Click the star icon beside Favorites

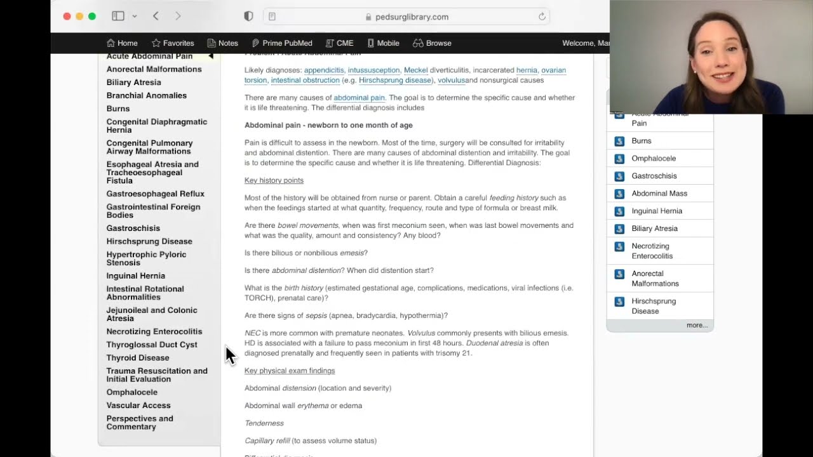pos(156,43)
